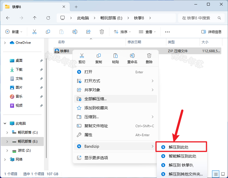
Task: Open the 压缩到... submenu
Action: point(116,117)
